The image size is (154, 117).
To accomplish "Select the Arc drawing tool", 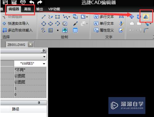I will (x=58, y=24).
